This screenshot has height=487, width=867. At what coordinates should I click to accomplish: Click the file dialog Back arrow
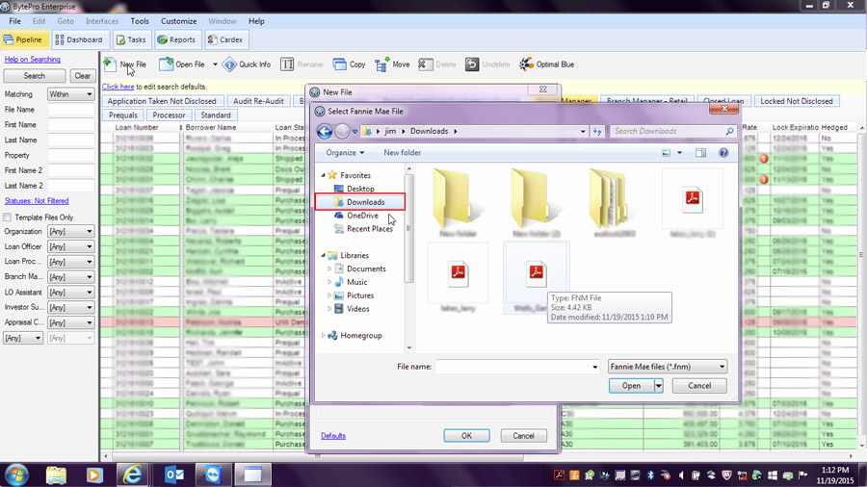coord(325,131)
